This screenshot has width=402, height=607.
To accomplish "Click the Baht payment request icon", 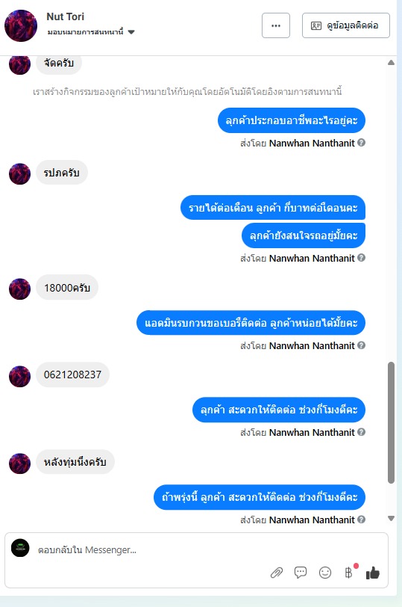I will coord(348,573).
